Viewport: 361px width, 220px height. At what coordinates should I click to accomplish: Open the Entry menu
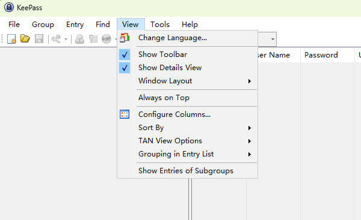pos(75,25)
